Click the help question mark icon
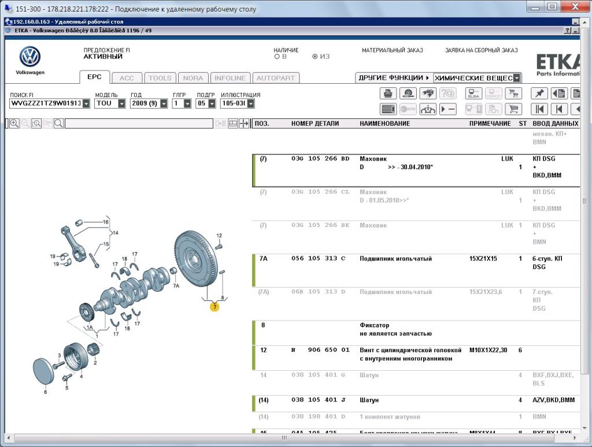 pyautogui.click(x=567, y=31)
